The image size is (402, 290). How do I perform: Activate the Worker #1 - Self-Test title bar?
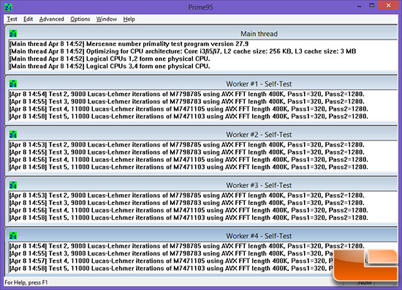[x=202, y=83]
